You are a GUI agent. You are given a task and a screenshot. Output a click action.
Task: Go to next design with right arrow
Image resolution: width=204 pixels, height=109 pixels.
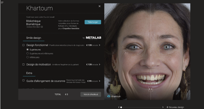[163, 107]
